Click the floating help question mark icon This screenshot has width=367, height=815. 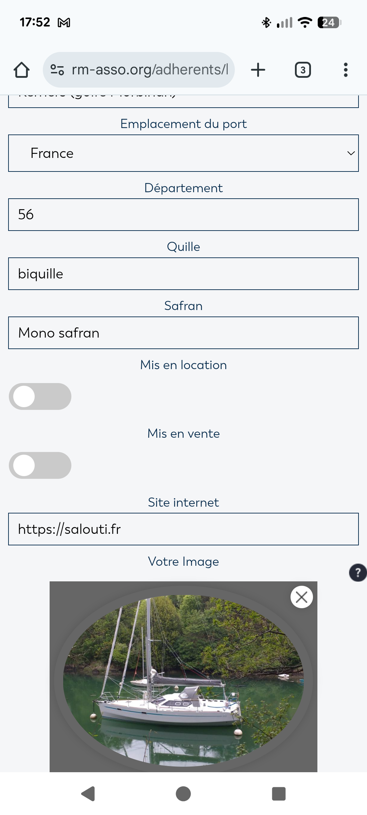[357, 573]
